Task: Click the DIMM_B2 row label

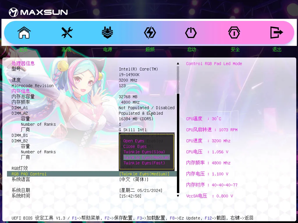Action: tap(20, 141)
